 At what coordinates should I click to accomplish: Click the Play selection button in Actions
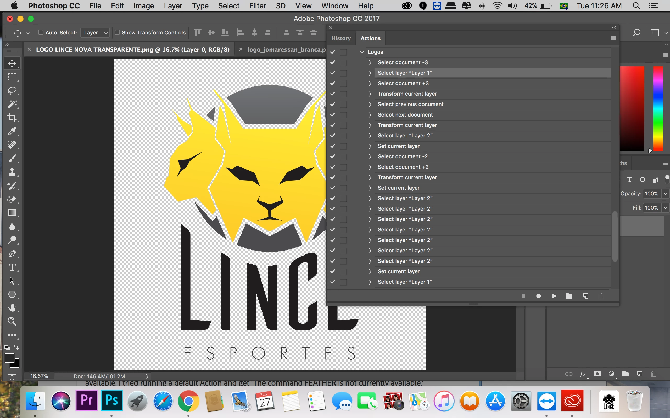[554, 296]
